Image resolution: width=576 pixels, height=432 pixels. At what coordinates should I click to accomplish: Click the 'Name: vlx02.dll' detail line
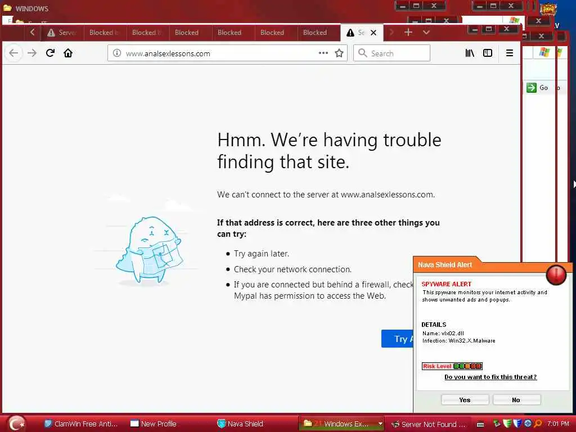[x=443, y=333]
